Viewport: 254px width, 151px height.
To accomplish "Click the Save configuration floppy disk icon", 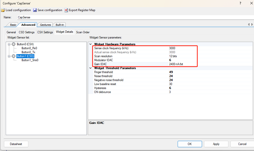I will (35, 10).
